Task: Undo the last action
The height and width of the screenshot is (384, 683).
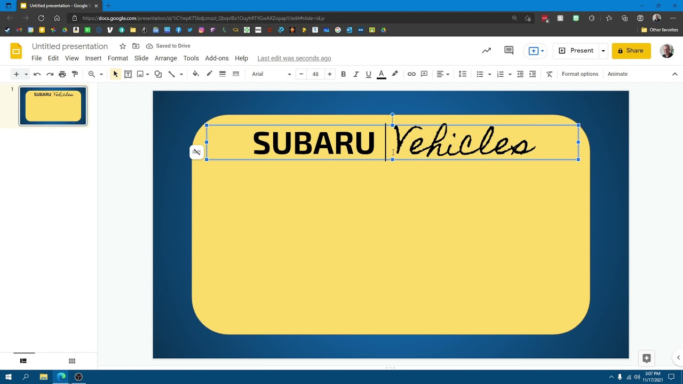Action: click(37, 74)
